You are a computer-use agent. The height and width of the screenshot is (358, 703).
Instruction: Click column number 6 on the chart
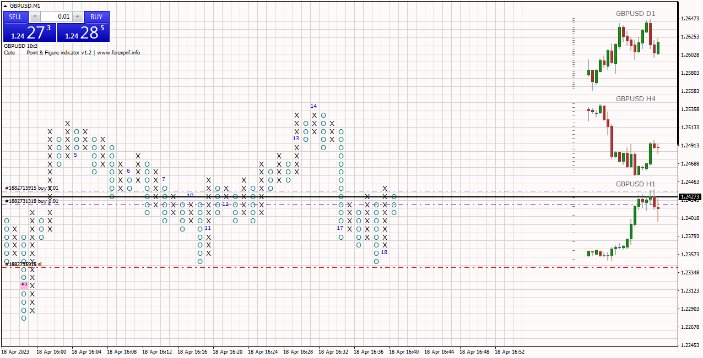pos(128,171)
